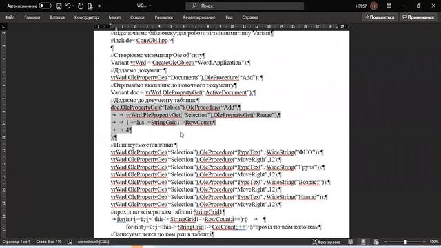Click the zoom in plus button
441x248 pixels.
424,242
